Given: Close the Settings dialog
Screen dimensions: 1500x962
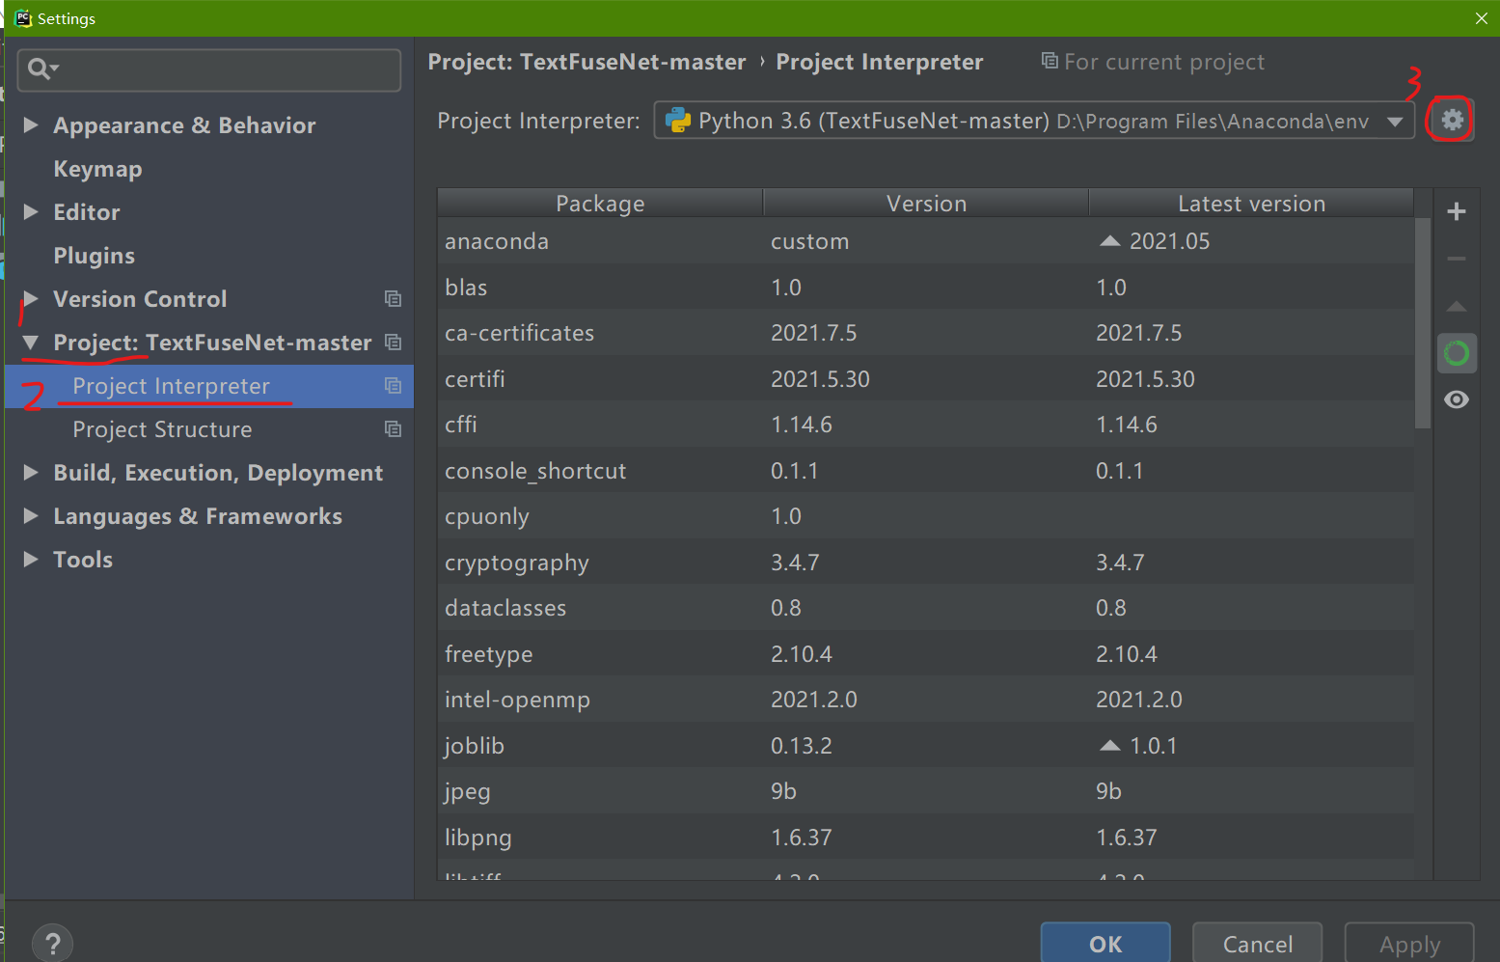Looking at the screenshot, I should click(1482, 18).
